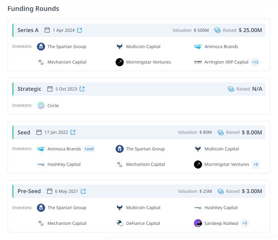Click the $ 80M valuation value
The image size is (278, 240).
coord(205,132)
